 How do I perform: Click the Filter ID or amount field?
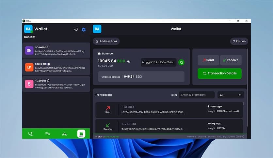[x=197, y=95]
